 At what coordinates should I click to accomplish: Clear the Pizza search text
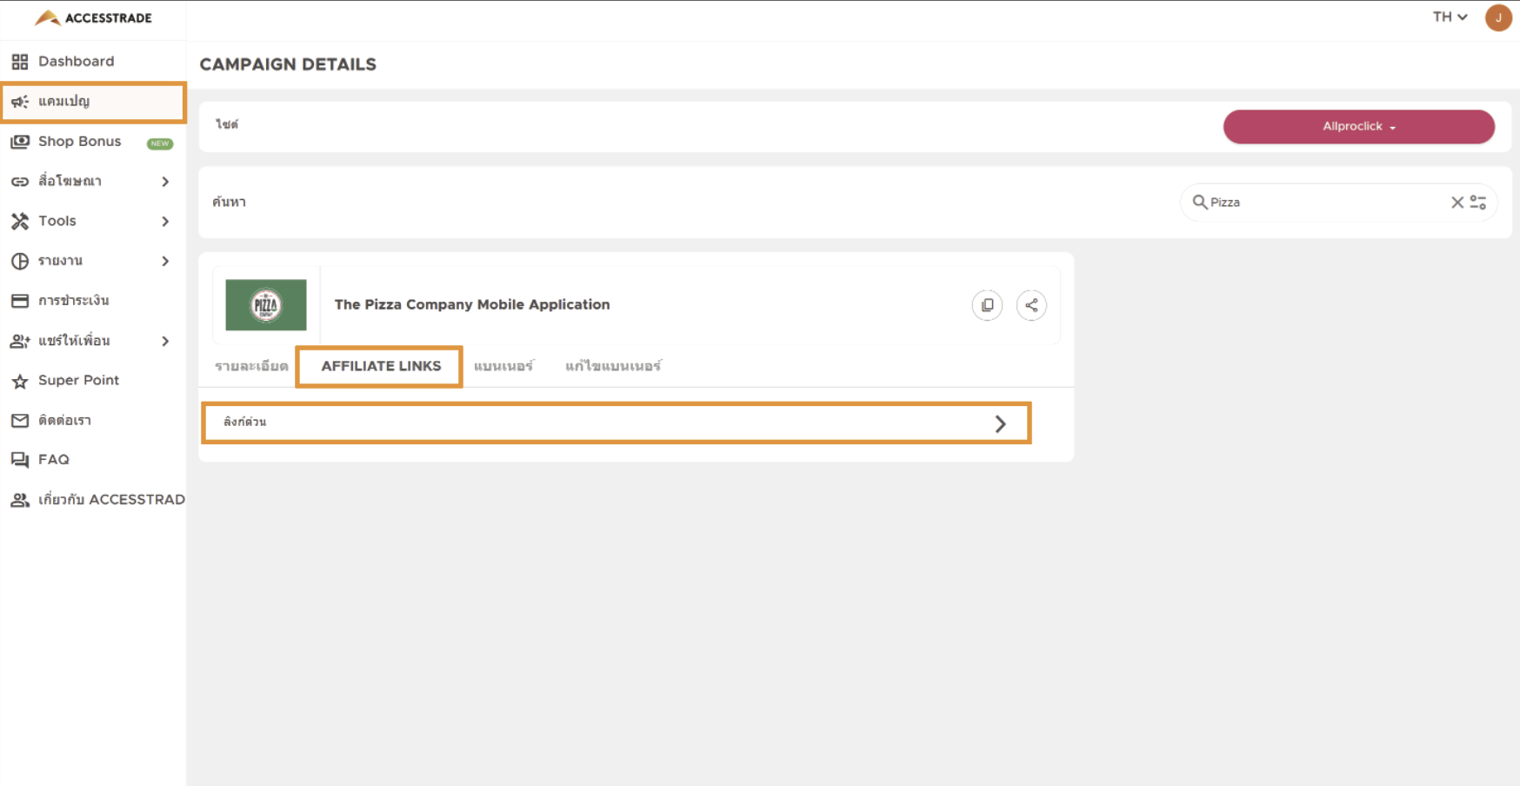(1457, 203)
